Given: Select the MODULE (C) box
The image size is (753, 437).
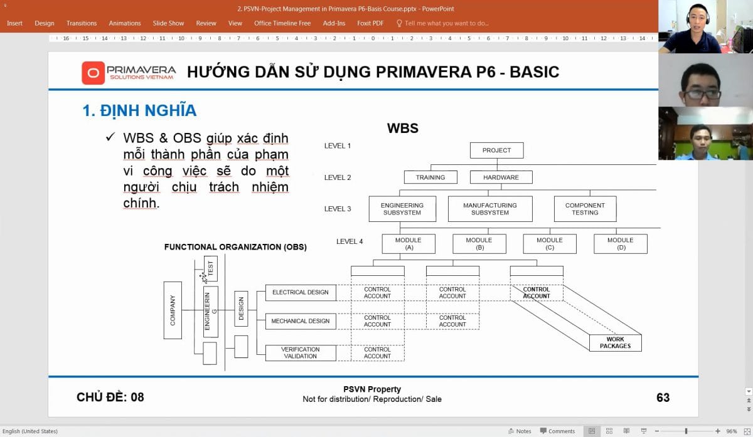Looking at the screenshot, I should pyautogui.click(x=550, y=244).
